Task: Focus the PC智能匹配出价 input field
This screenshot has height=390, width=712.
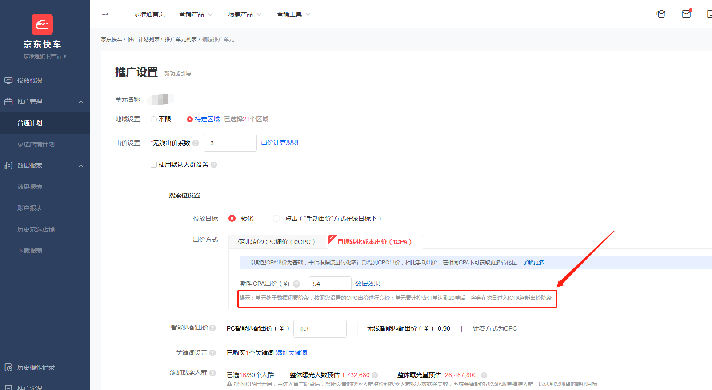Action: pos(320,329)
